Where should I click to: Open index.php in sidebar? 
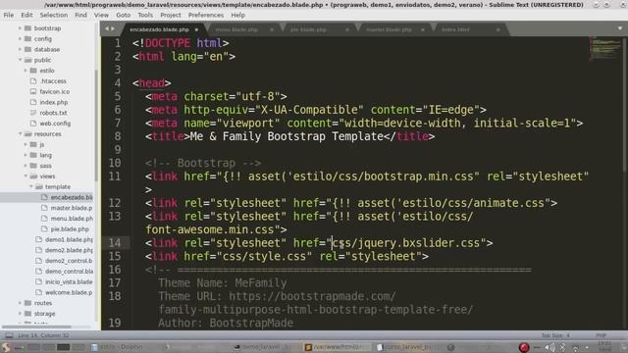click(54, 102)
